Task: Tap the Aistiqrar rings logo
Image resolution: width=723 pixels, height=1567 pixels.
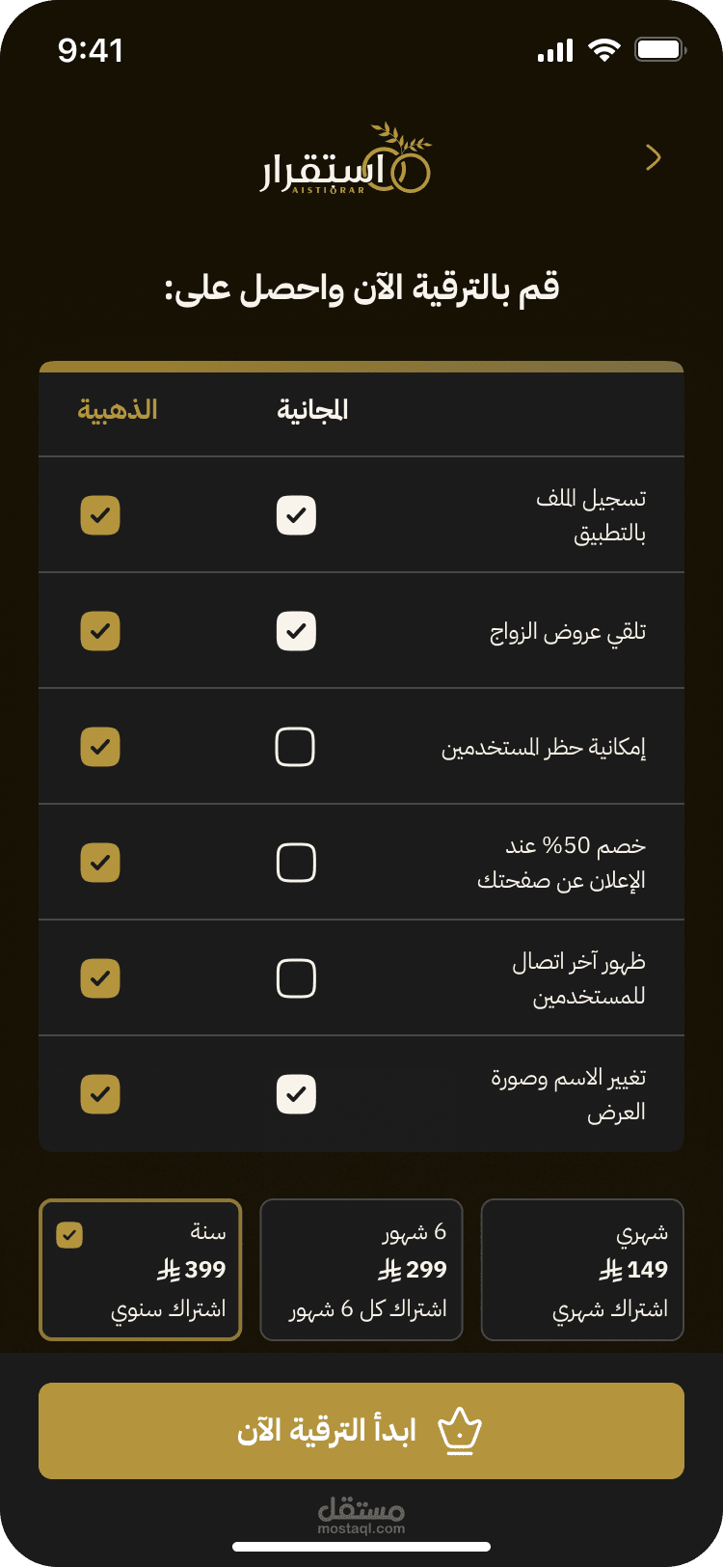Action: click(345, 161)
